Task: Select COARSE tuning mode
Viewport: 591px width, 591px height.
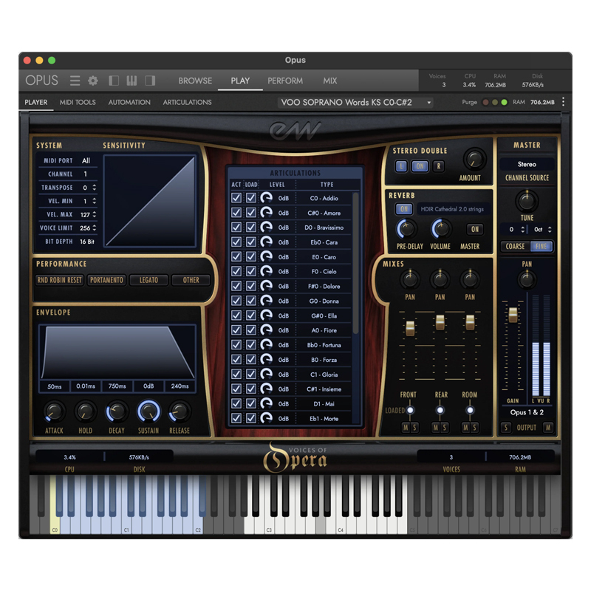Action: coord(515,246)
